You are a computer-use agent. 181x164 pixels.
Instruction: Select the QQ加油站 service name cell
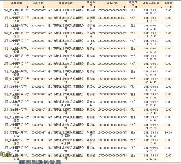pyautogui.click(x=91, y=42)
